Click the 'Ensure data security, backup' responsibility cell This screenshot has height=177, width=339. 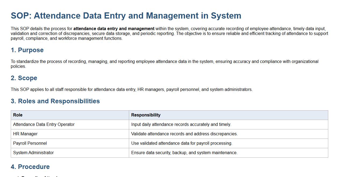tap(184, 153)
